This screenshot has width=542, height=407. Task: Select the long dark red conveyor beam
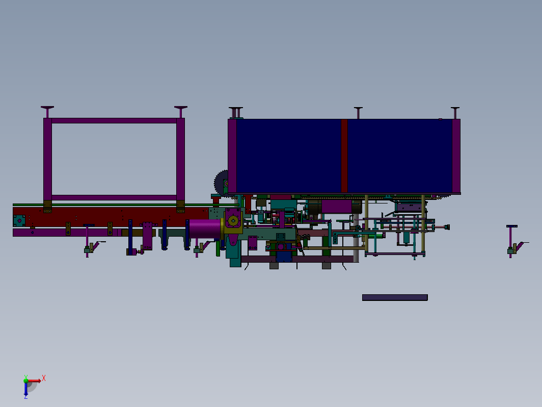tap(111, 217)
